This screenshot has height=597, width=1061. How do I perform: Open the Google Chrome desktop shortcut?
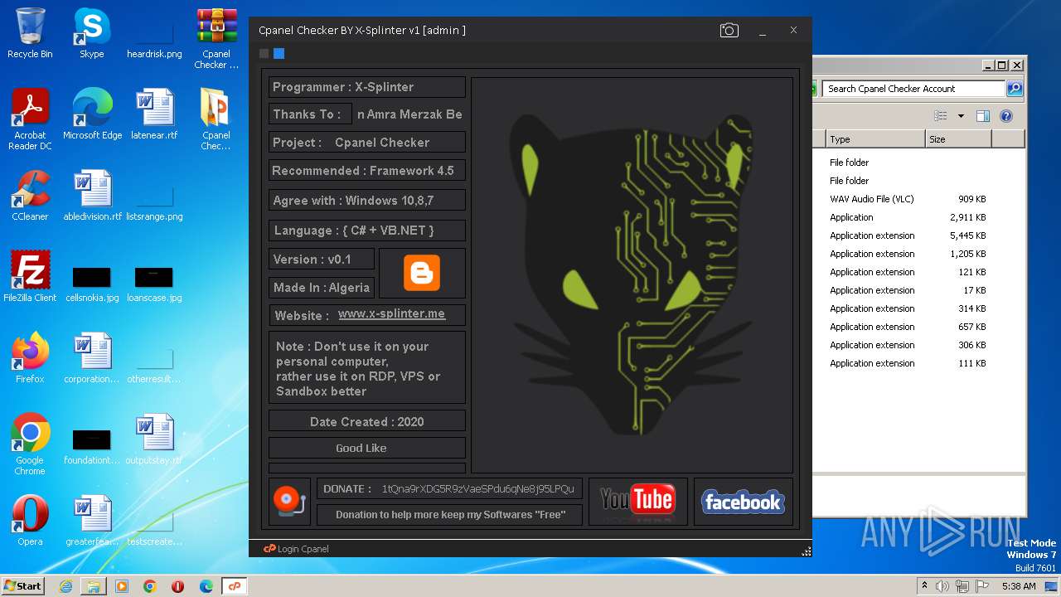point(30,444)
